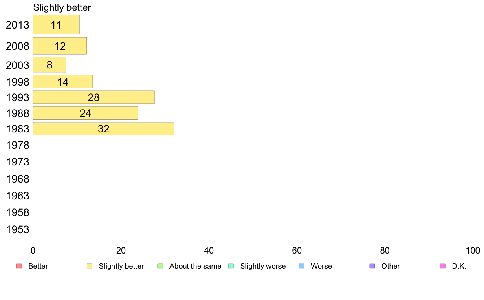
Task: Select the 1998 bar showing 14
Action: click(63, 82)
